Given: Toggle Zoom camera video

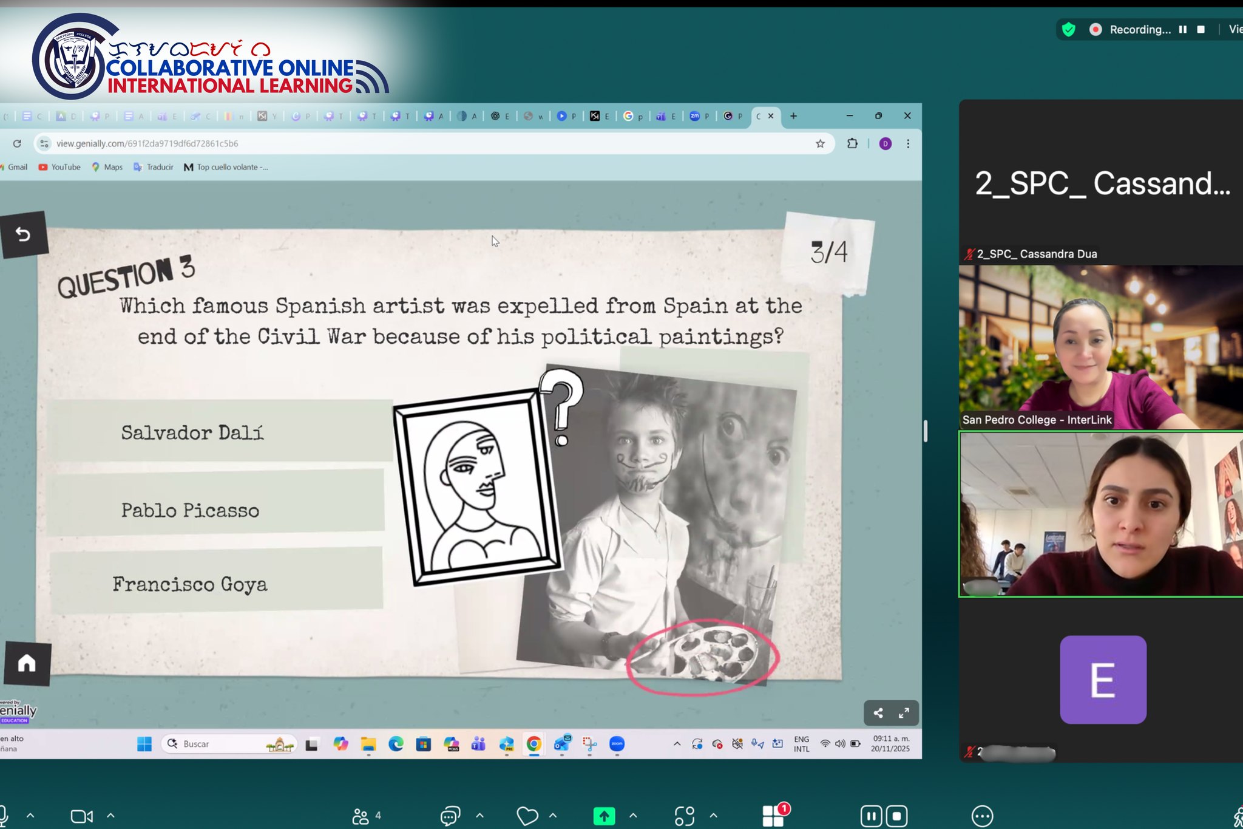Looking at the screenshot, I should [x=82, y=816].
